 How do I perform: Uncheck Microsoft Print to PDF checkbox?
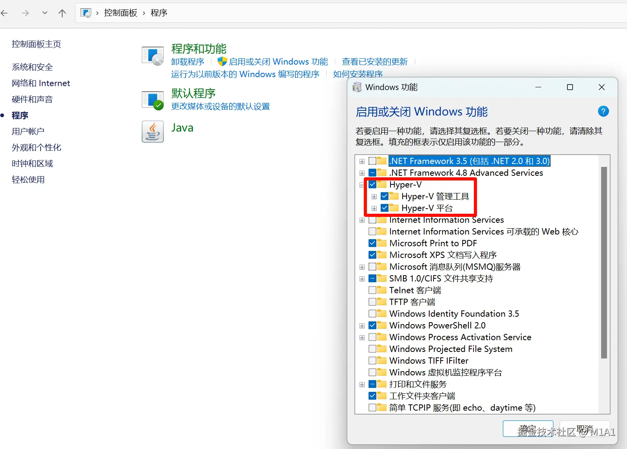pyautogui.click(x=372, y=243)
